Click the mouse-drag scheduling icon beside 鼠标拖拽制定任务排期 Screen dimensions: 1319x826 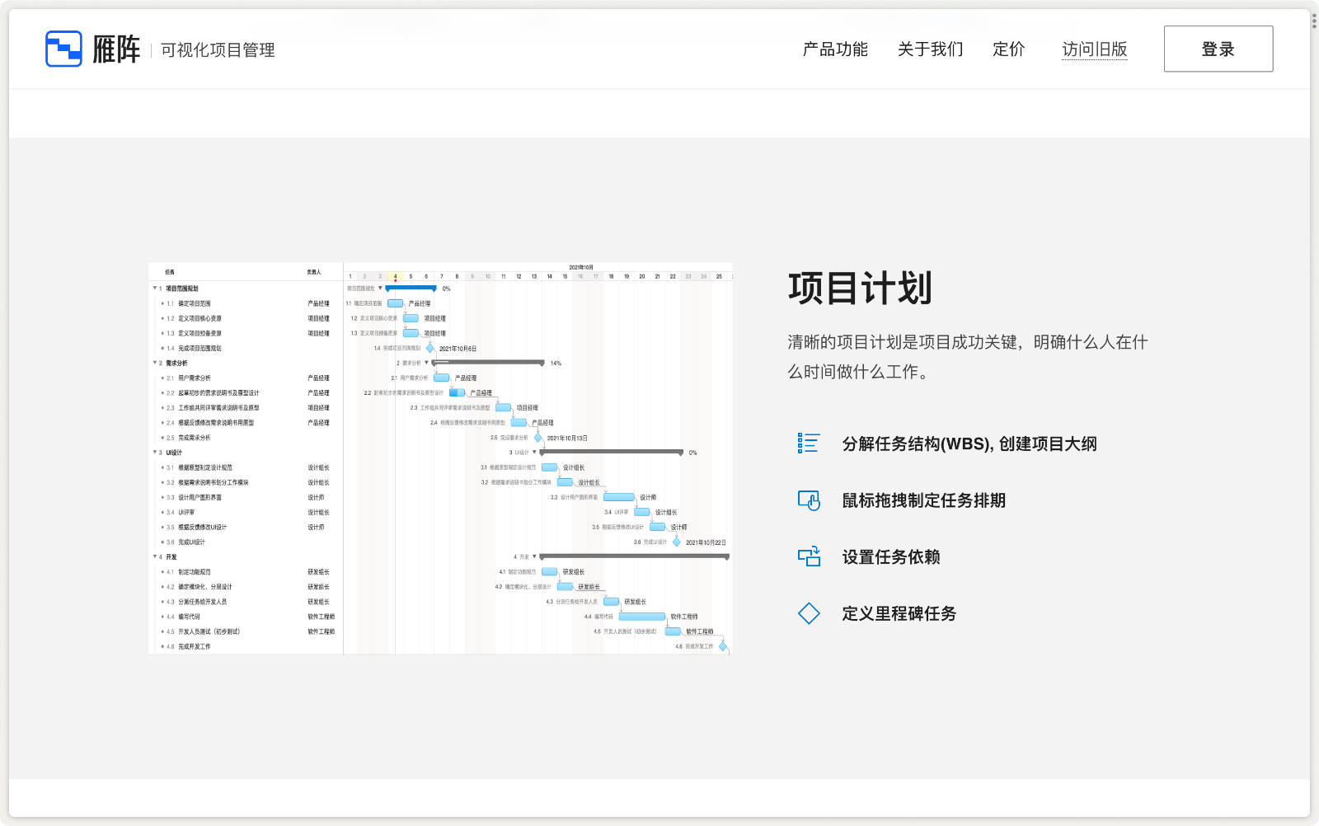click(x=810, y=500)
